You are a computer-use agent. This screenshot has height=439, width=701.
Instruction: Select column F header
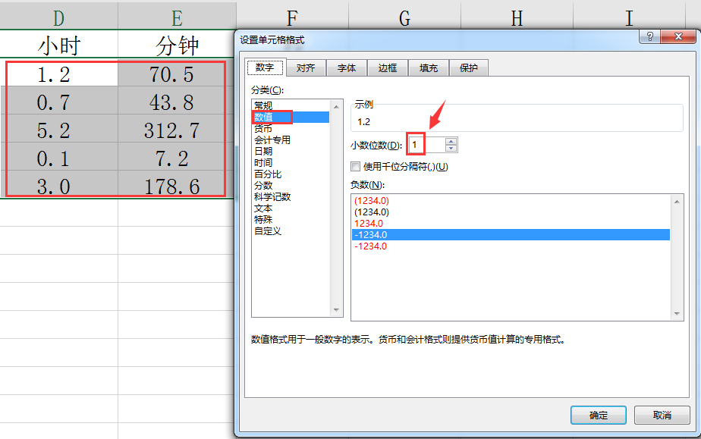click(292, 17)
